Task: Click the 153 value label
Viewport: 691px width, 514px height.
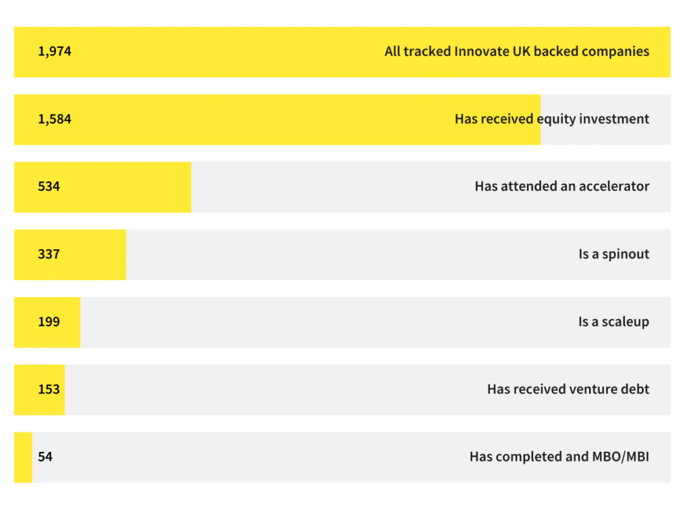Action: tap(49, 389)
